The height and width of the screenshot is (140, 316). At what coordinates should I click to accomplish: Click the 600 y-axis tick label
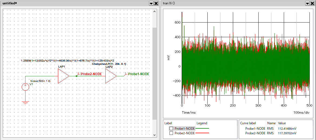(177, 23)
